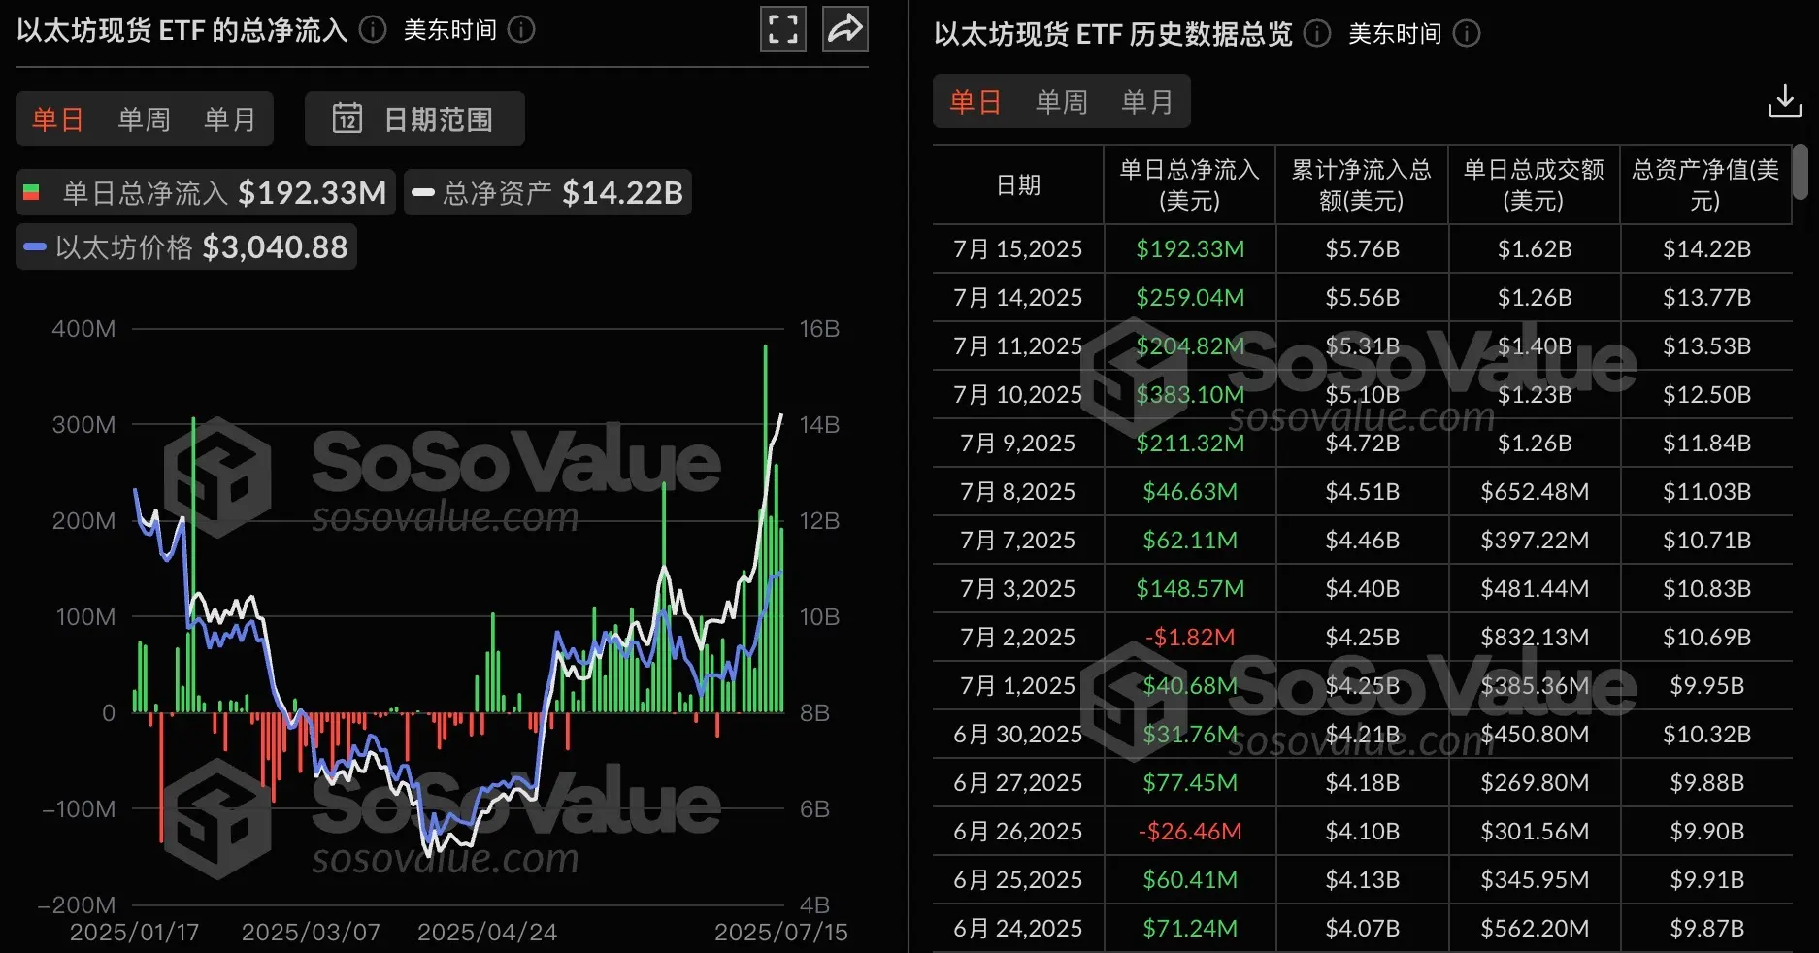Viewport: 1819px width, 953px height.
Task: Click the $77.45M net inflow cell
Action: (x=1190, y=783)
